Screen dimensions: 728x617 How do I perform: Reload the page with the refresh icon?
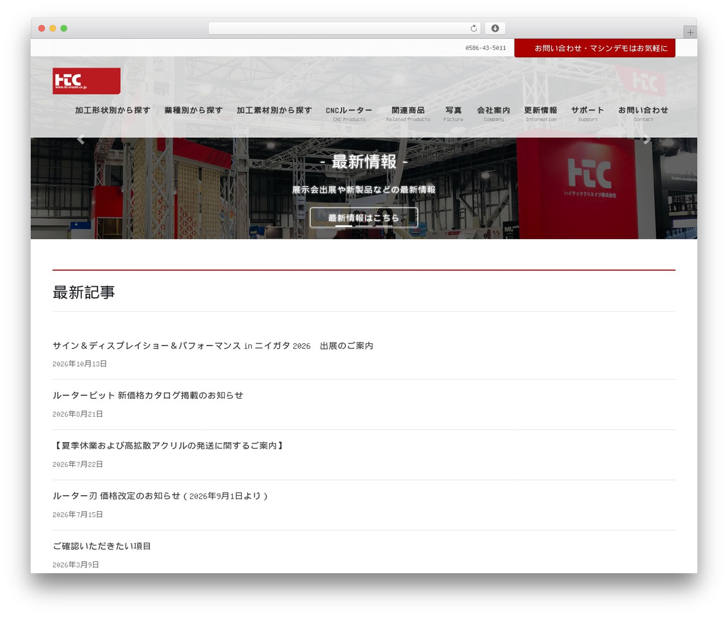[x=474, y=28]
